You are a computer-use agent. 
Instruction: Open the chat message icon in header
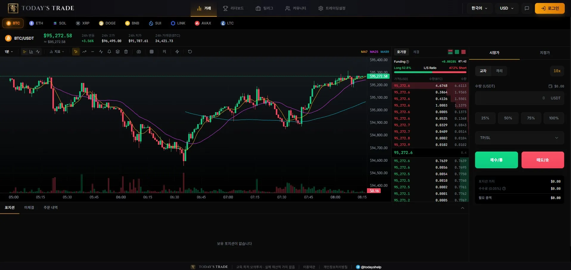pos(527,8)
